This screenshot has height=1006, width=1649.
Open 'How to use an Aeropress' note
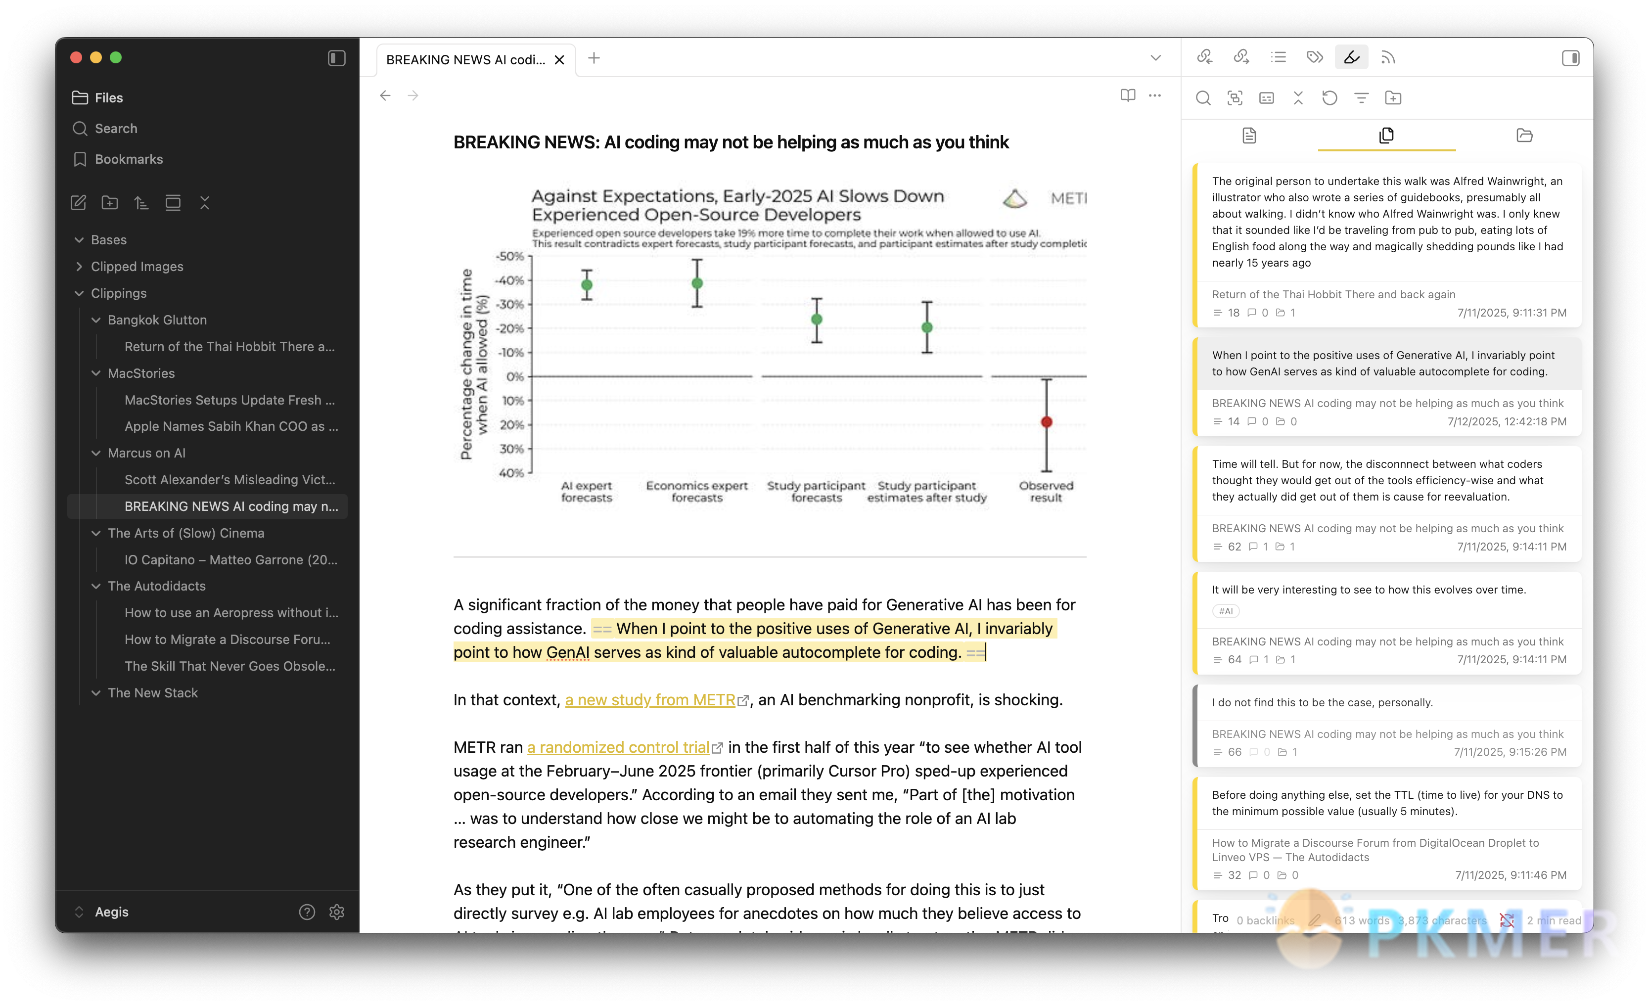tap(231, 613)
